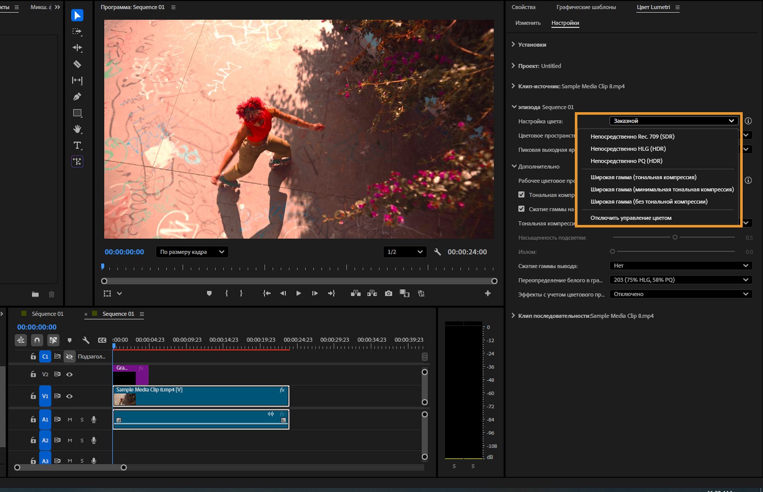Viewport: 763px width, 492px height.
Task: Open the По размеру кадра zoom dropdown
Action: 192,252
